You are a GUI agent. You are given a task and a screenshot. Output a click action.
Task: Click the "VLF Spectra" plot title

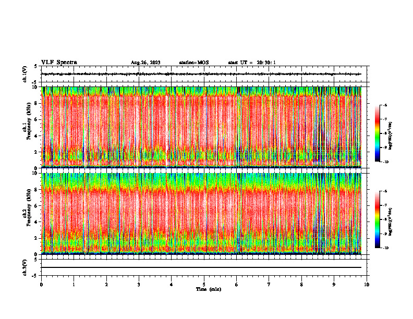59,63
